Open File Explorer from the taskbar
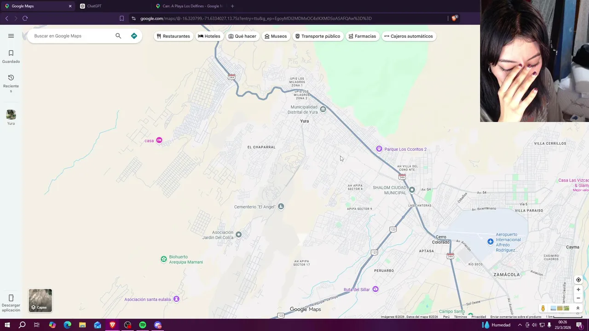Screen dimensions: 589x331 pos(82,325)
